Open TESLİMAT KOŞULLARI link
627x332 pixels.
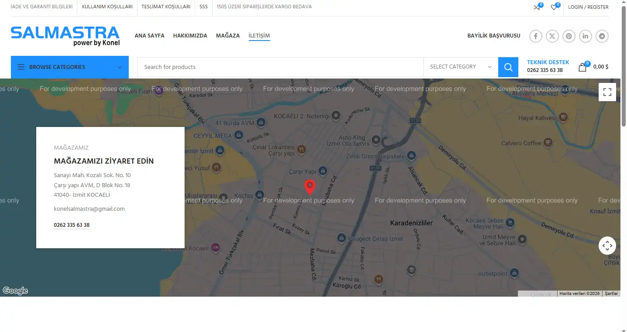coord(166,7)
